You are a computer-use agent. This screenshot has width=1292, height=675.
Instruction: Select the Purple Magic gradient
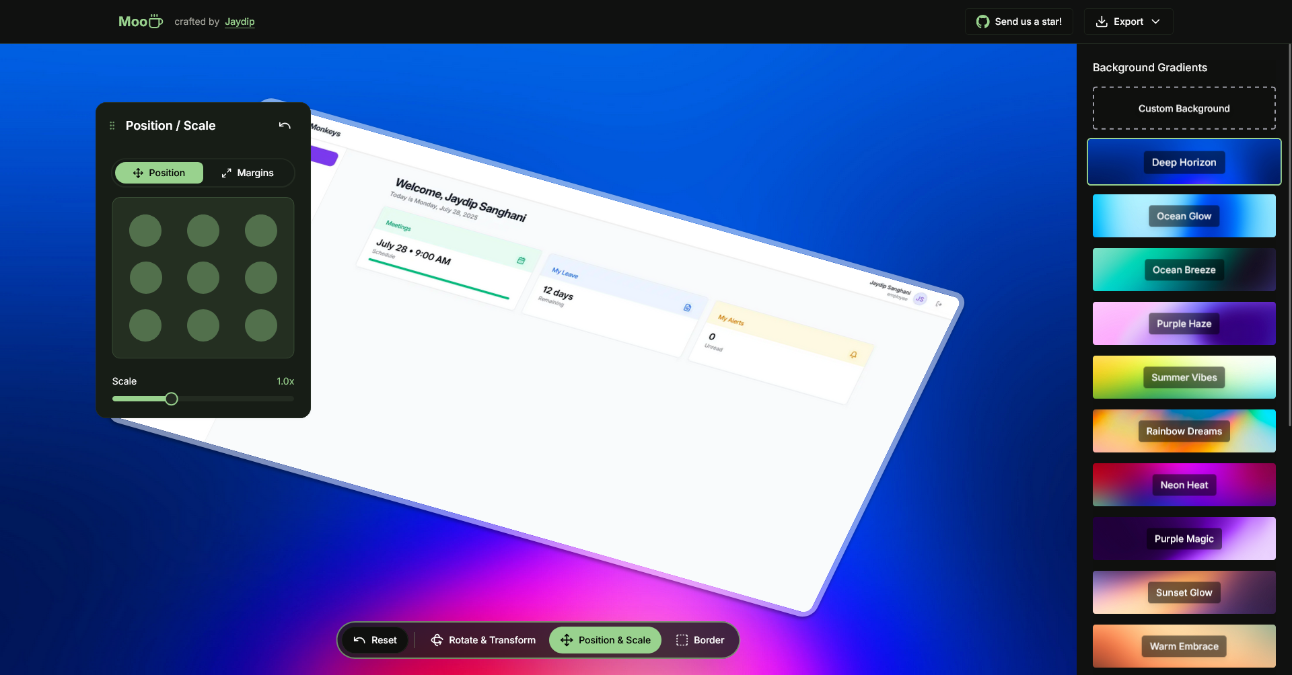point(1184,539)
